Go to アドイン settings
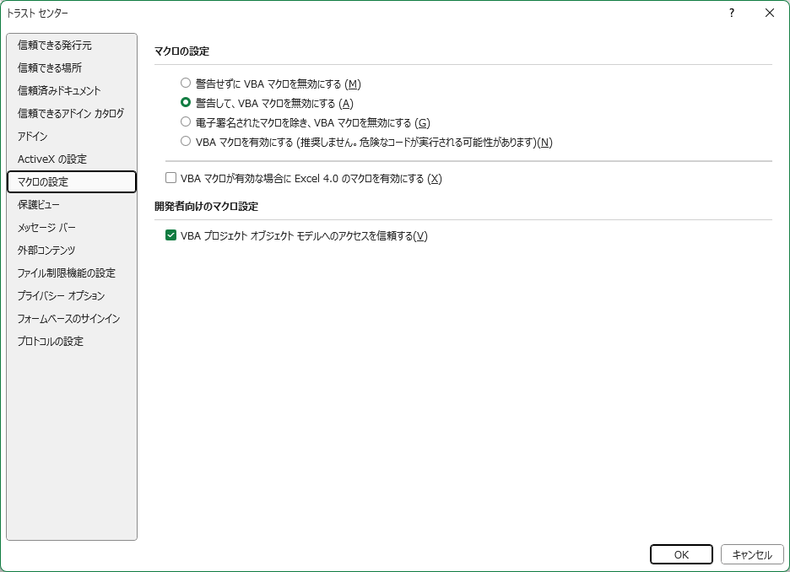This screenshot has width=790, height=572. coord(33,136)
